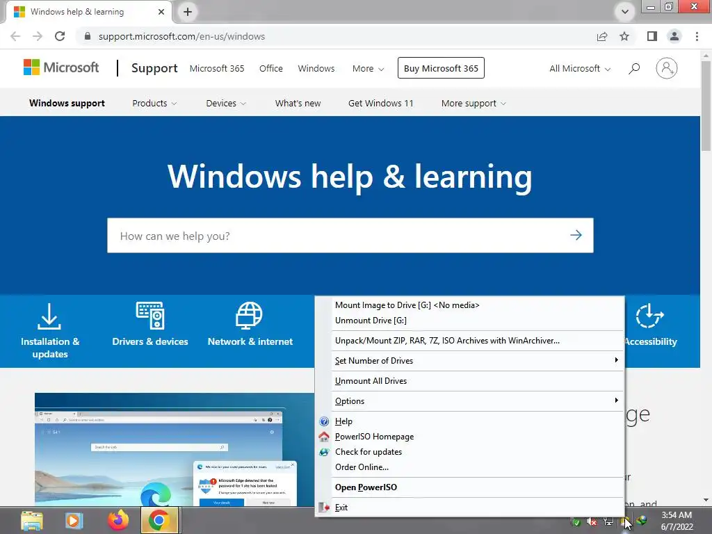Click the Installation & updates download icon
The width and height of the screenshot is (712, 534).
49,316
